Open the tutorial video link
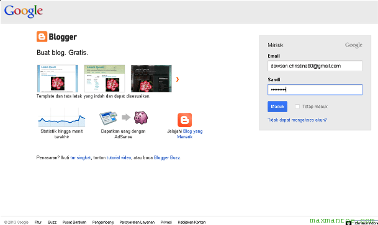Screen dimensions: 378x225 tap(119, 157)
